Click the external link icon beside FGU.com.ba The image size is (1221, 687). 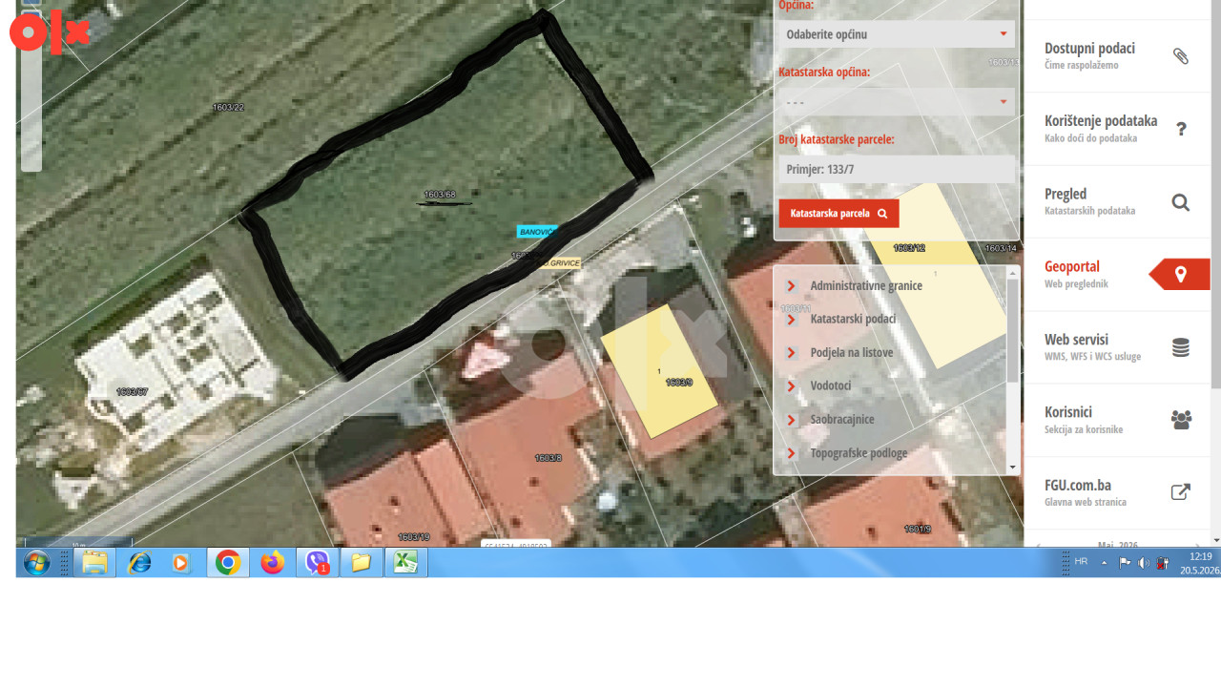(1181, 492)
